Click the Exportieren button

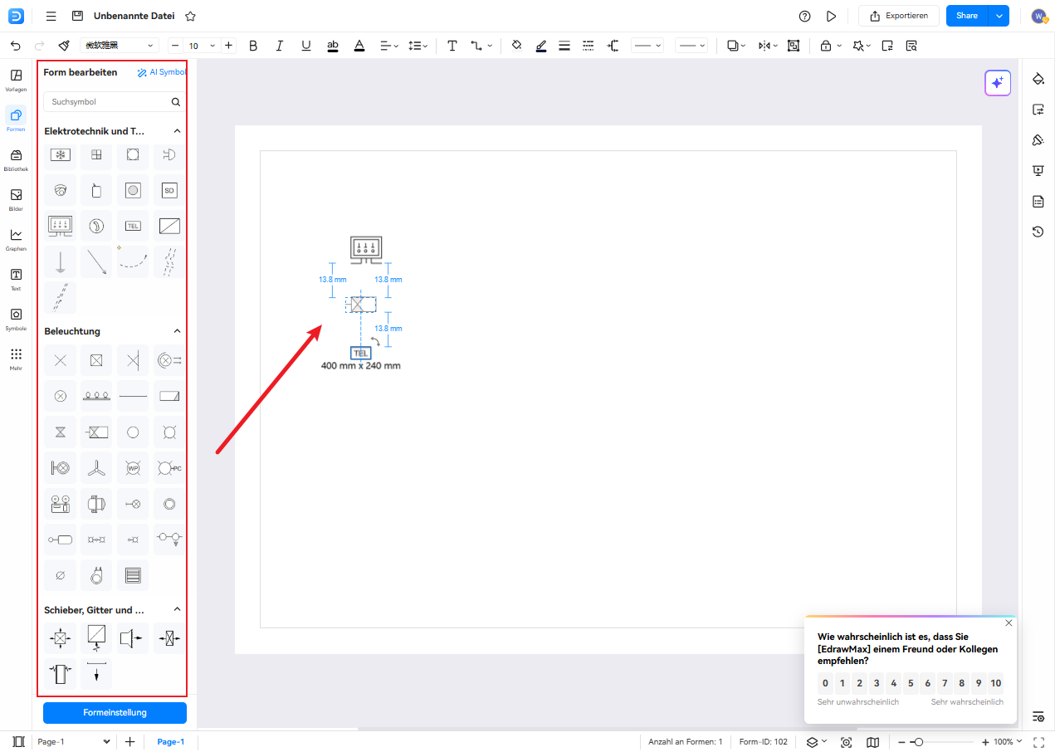point(899,16)
